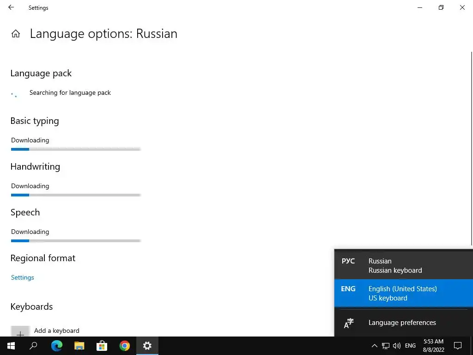Go back with the Settings back arrow
This screenshot has height=355, width=473.
tap(11, 7)
